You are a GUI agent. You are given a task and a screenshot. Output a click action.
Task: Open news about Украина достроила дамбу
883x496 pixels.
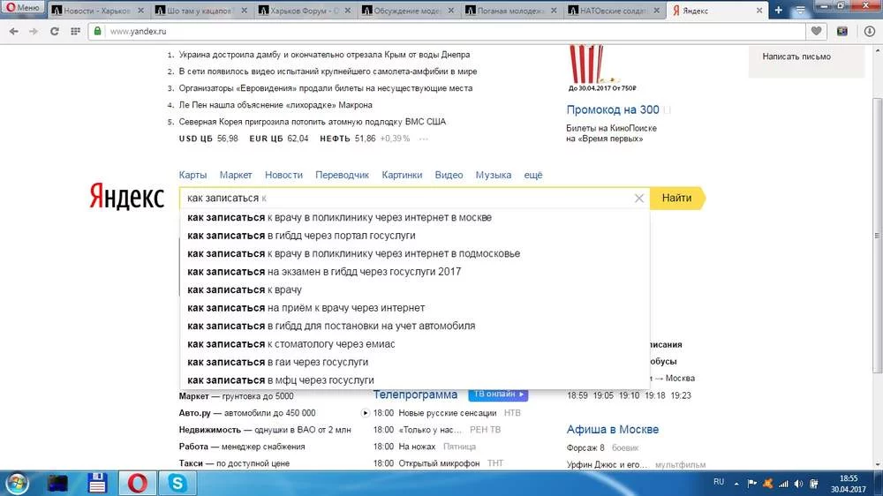pos(324,55)
